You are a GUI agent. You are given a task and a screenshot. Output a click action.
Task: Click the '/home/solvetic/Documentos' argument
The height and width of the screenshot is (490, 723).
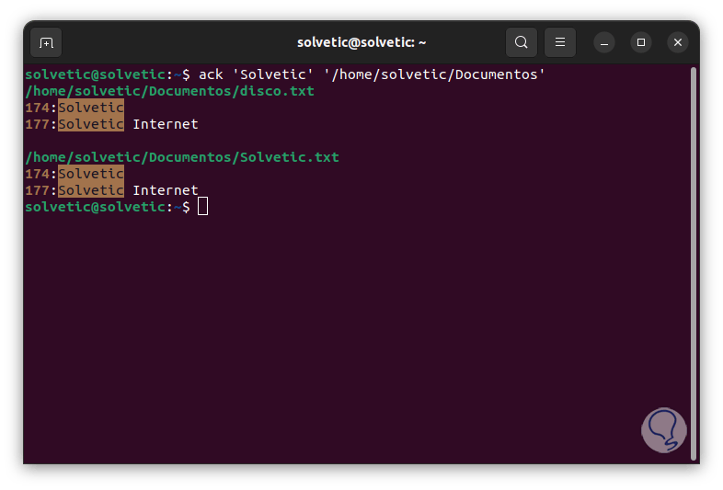click(x=434, y=74)
